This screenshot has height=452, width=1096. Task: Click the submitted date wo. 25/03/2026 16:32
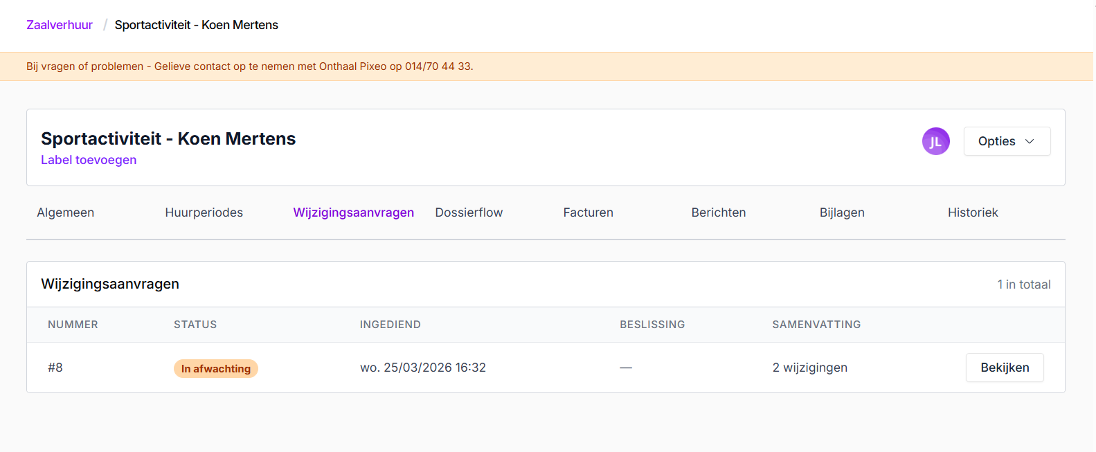pos(422,368)
